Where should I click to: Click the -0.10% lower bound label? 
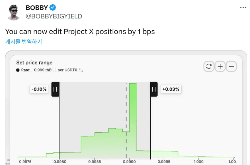tap(39, 89)
